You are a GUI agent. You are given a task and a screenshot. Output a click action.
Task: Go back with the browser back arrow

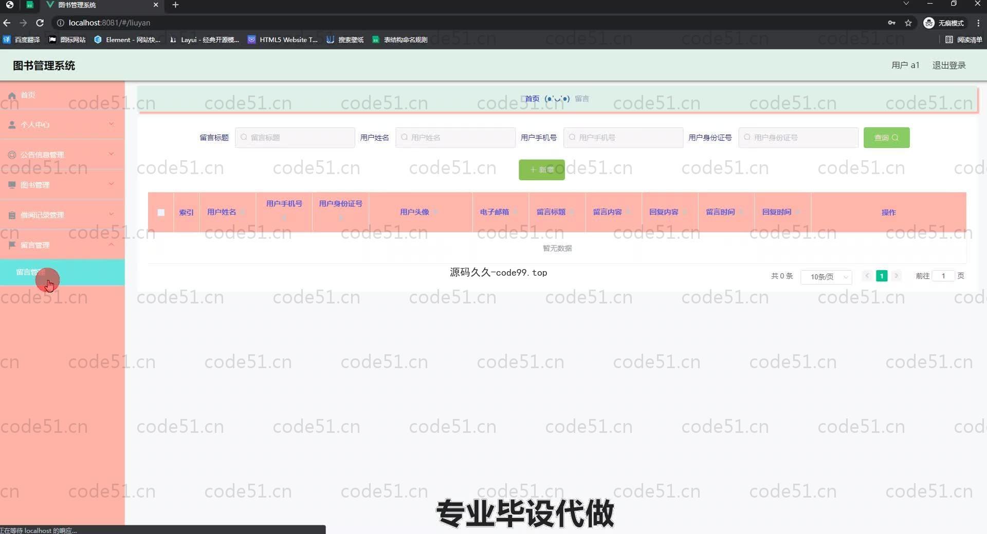[x=7, y=23]
